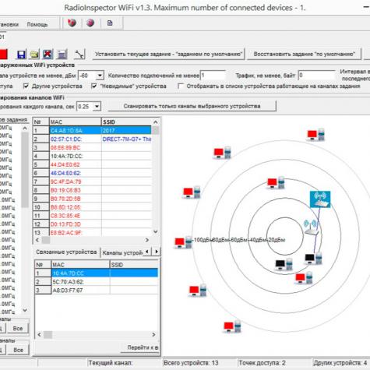Image resolution: width=370 pixels, height=370 pixels.
Task: Click frequency list scroll-up arrow
Action: (x=25, y=128)
